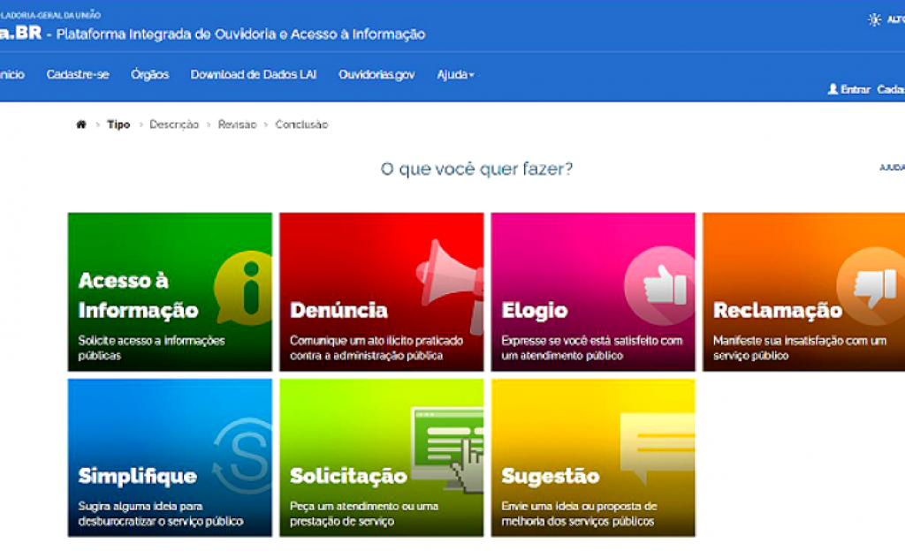Screen dimensions: 905x558
Task: Switch to the Órgãos navigation item
Action: pos(150,75)
